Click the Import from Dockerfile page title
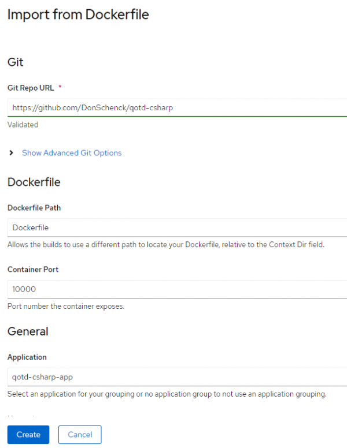Image resolution: width=347 pixels, height=448 pixels. (78, 15)
